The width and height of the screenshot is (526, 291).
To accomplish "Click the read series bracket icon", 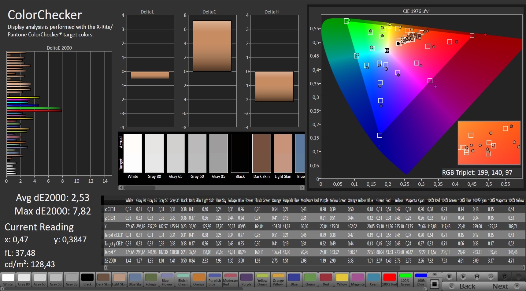I will click(477, 277).
